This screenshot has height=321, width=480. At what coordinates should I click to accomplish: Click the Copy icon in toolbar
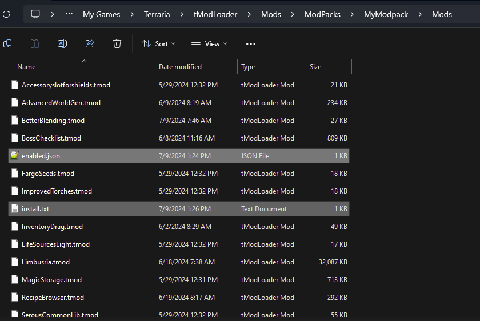7,43
